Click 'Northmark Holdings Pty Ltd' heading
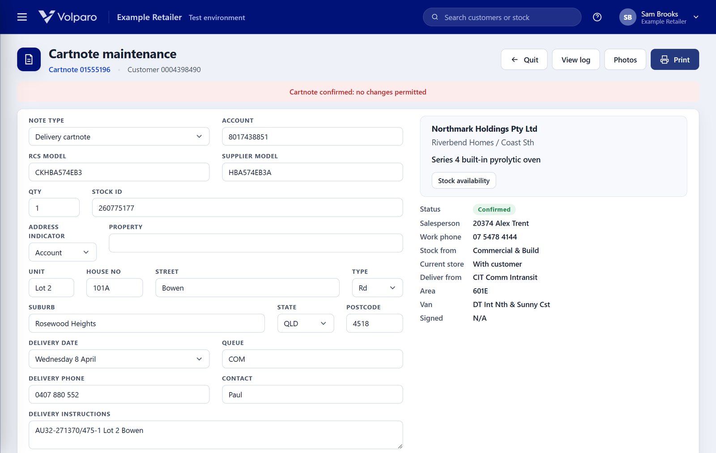The width and height of the screenshot is (716, 453). [x=484, y=129]
